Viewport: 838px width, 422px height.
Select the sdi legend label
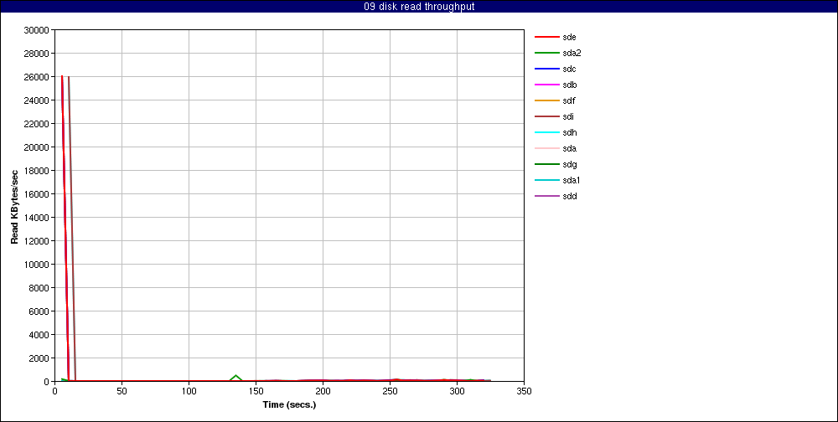(x=568, y=116)
